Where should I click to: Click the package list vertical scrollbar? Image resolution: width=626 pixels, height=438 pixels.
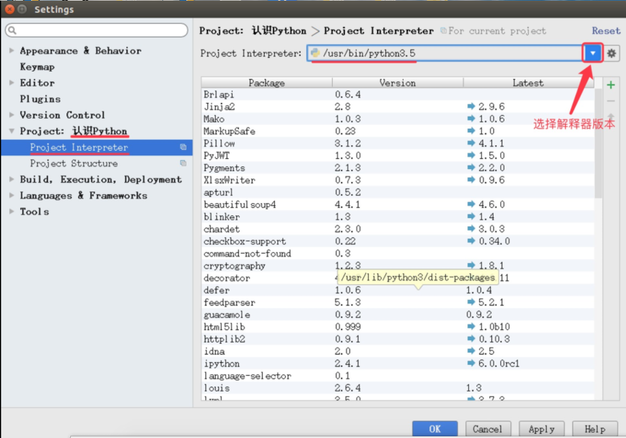click(x=598, y=143)
